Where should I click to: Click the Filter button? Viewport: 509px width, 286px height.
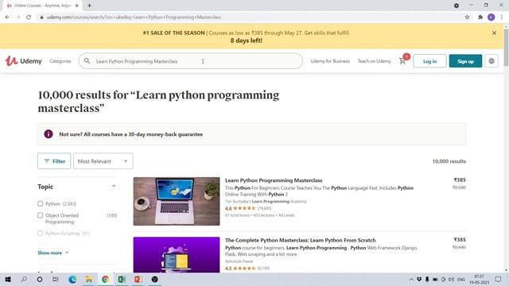[54, 160]
